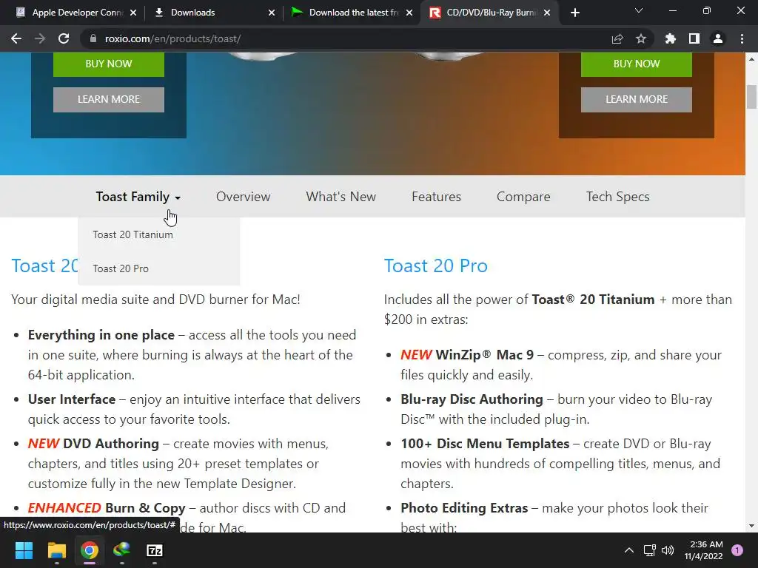This screenshot has height=568, width=758.
Task: Open File Explorer from the taskbar
Action: 56,550
